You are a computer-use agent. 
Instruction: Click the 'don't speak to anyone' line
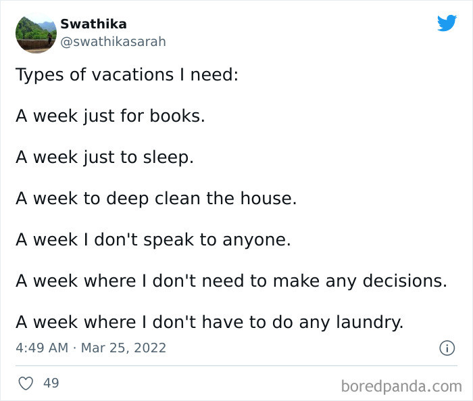click(x=153, y=240)
